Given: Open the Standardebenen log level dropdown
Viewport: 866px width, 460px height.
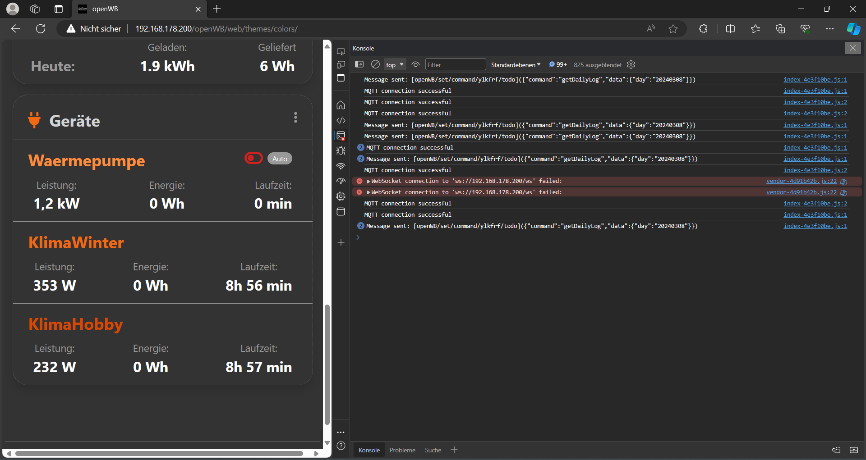Looking at the screenshot, I should 515,64.
